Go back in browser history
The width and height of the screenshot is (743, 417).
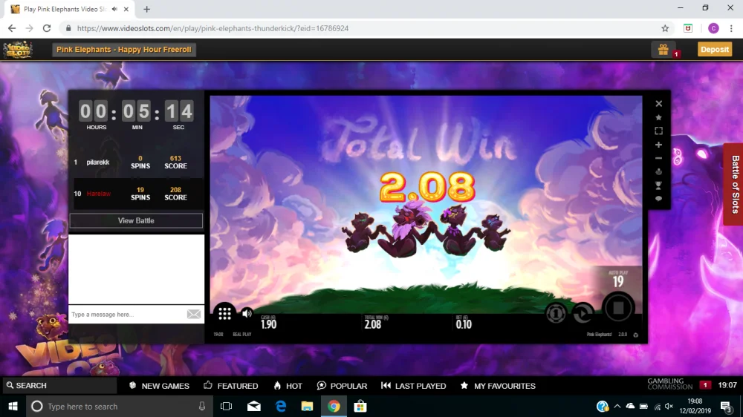pos(12,28)
